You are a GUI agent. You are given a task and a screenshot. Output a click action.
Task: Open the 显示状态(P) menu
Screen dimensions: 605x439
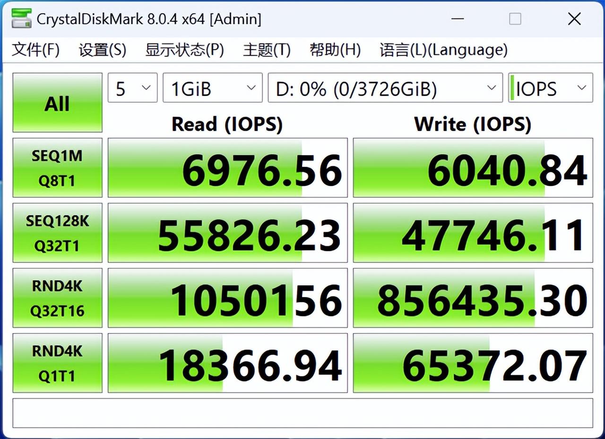tap(184, 50)
